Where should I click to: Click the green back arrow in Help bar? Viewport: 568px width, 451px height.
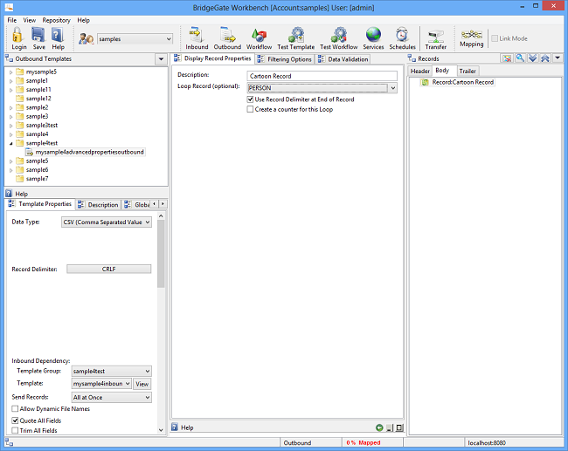379,427
